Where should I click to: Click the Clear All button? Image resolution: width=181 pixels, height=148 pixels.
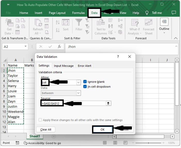46,130
